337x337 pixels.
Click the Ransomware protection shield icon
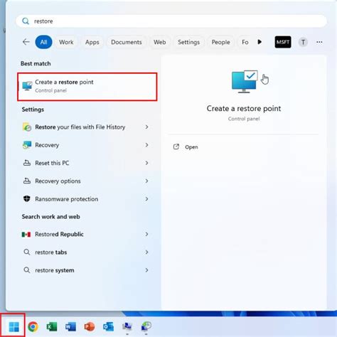coord(27,198)
